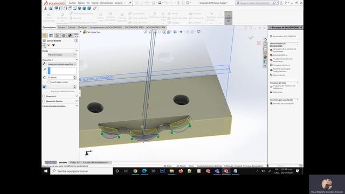Click the draft on/off icon
This screenshot has height=194, width=345.
[44, 87]
